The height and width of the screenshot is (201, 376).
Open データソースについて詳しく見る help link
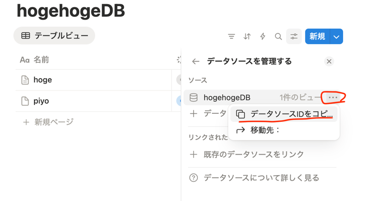261,178
